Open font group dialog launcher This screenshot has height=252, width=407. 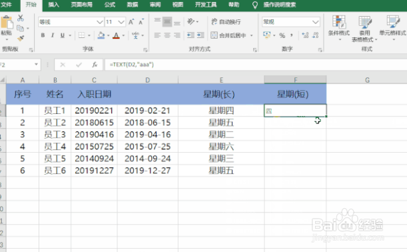[x=145, y=49]
